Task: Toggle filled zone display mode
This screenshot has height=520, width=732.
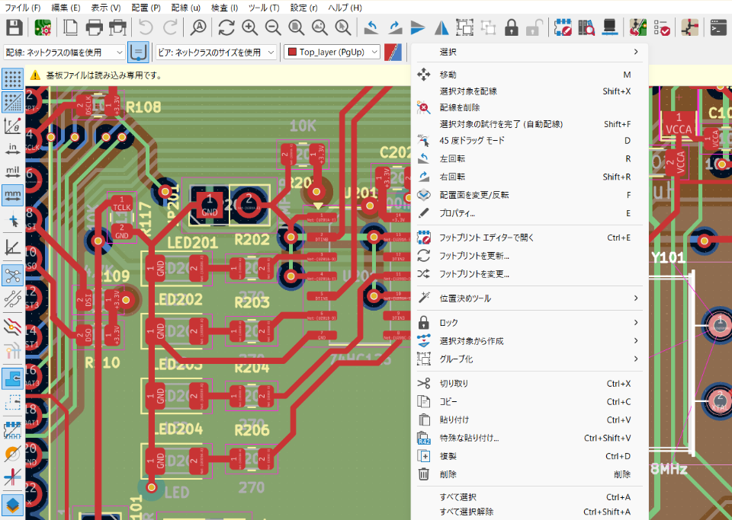Action: pyautogui.click(x=13, y=379)
